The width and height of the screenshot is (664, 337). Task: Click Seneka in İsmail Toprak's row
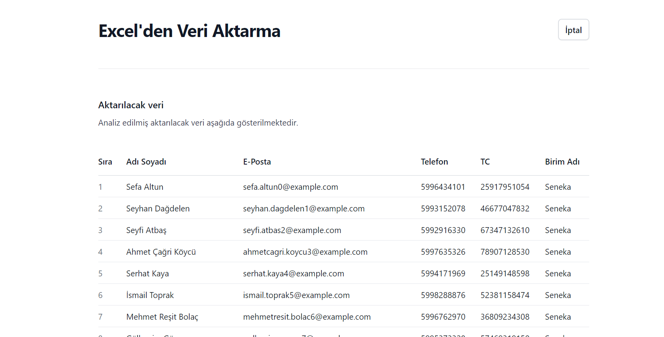[558, 295]
